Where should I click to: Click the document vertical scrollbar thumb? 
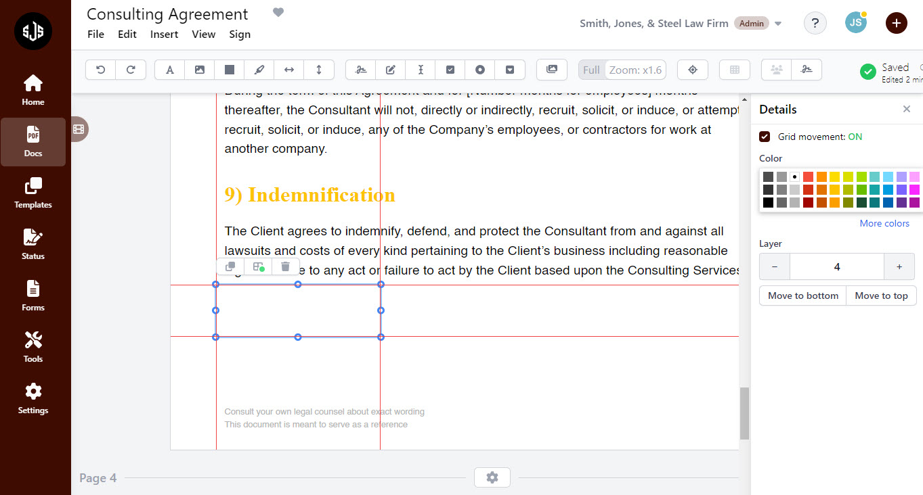tap(744, 413)
